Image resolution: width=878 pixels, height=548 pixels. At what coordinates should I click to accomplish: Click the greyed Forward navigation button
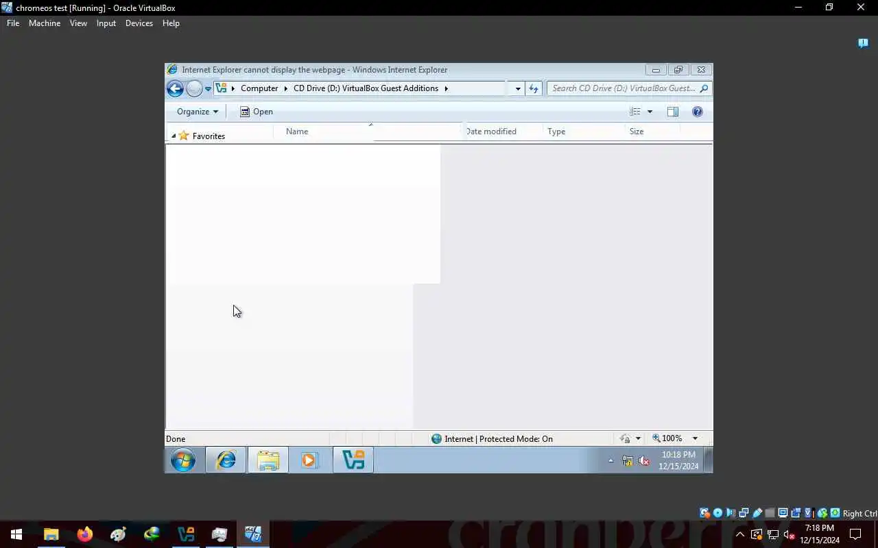point(194,88)
